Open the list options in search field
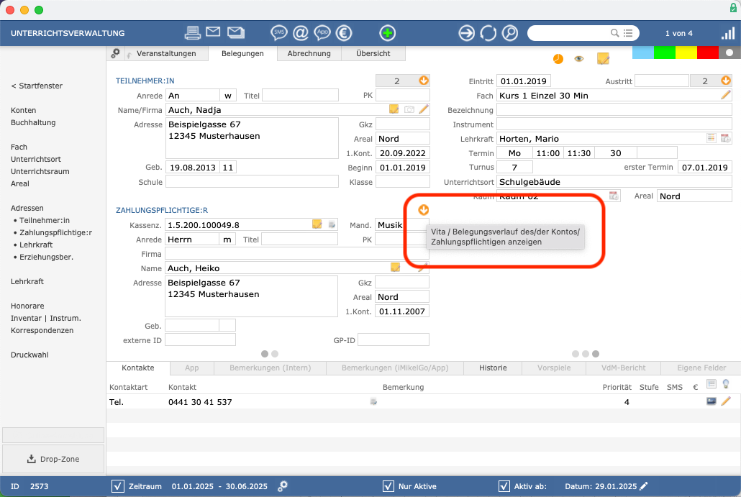 point(628,32)
